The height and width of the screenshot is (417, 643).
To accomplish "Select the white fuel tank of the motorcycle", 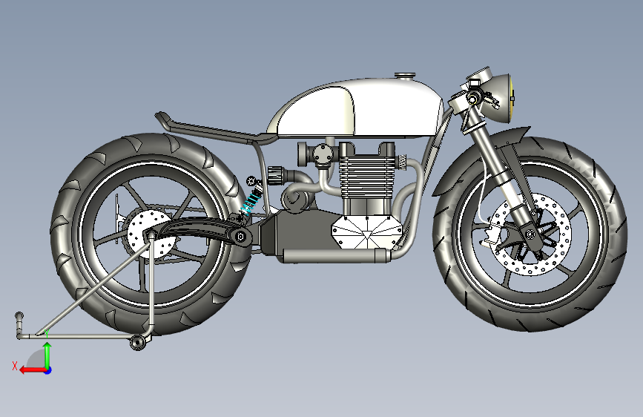I will [x=355, y=108].
